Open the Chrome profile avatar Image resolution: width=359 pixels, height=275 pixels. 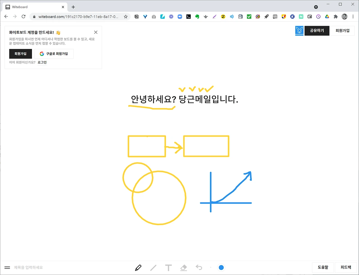pyautogui.click(x=344, y=17)
